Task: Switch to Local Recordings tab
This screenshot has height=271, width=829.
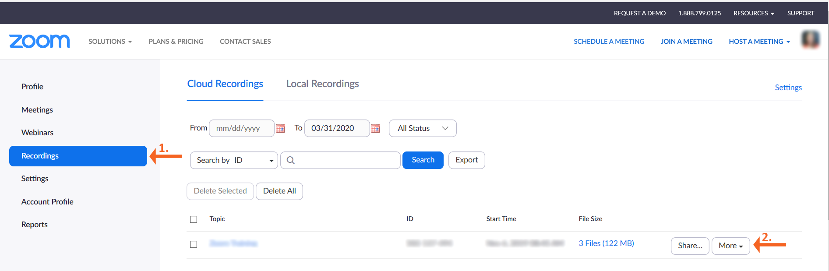Action: tap(322, 84)
